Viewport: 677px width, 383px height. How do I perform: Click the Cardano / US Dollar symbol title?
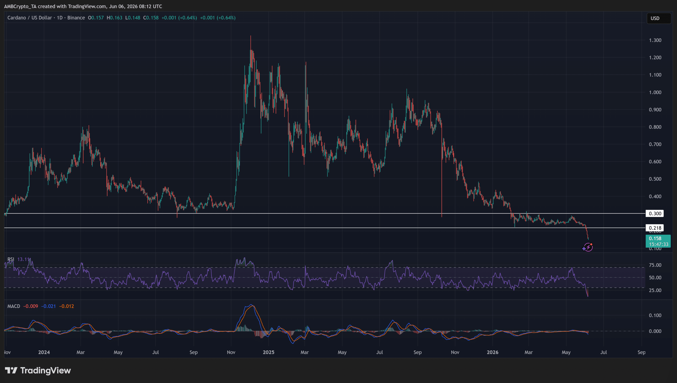click(x=30, y=18)
